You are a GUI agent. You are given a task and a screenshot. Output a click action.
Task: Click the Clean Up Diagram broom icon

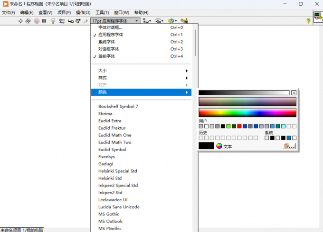pos(184,20)
